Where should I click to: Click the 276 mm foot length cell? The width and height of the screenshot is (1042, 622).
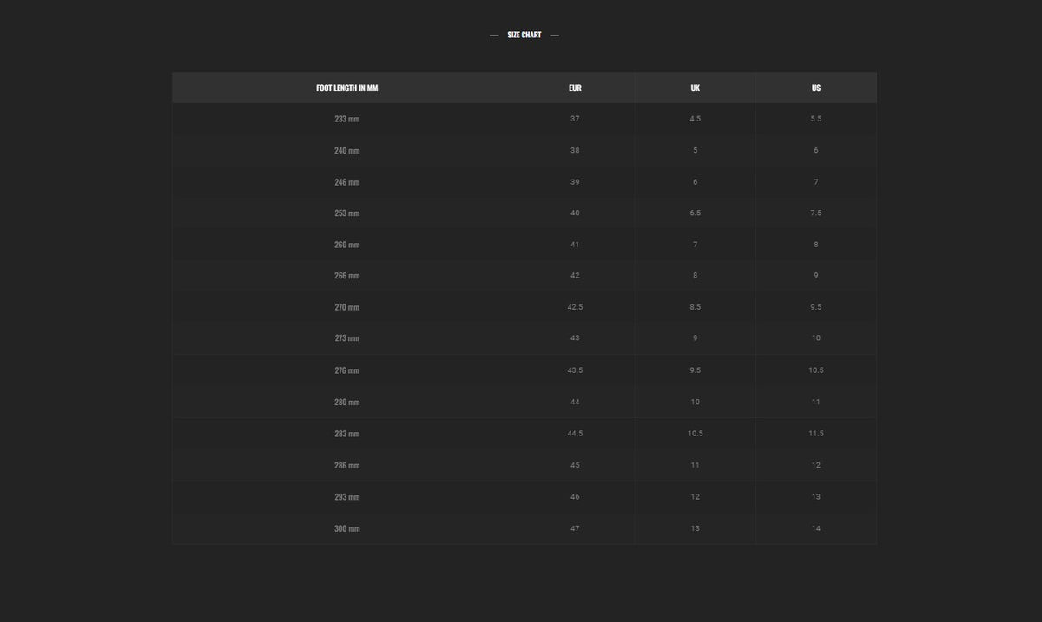click(347, 370)
